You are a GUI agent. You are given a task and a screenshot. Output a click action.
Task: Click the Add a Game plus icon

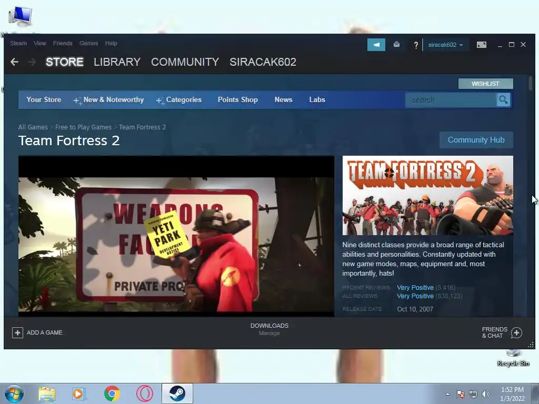tap(17, 332)
